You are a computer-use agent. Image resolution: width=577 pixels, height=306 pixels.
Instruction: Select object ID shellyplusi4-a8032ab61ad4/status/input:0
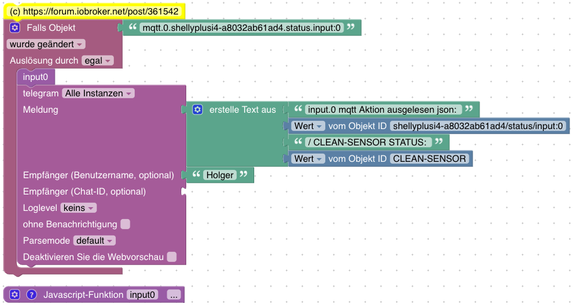[x=478, y=126]
